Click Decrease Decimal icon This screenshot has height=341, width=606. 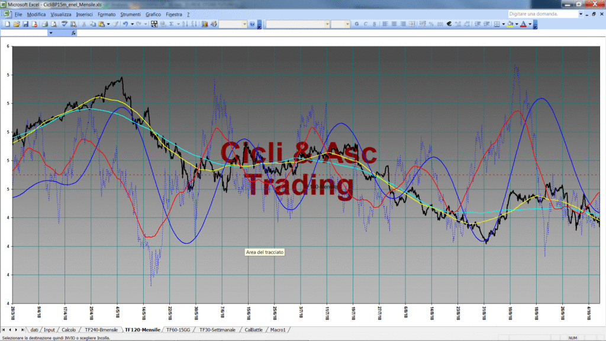(x=468, y=24)
